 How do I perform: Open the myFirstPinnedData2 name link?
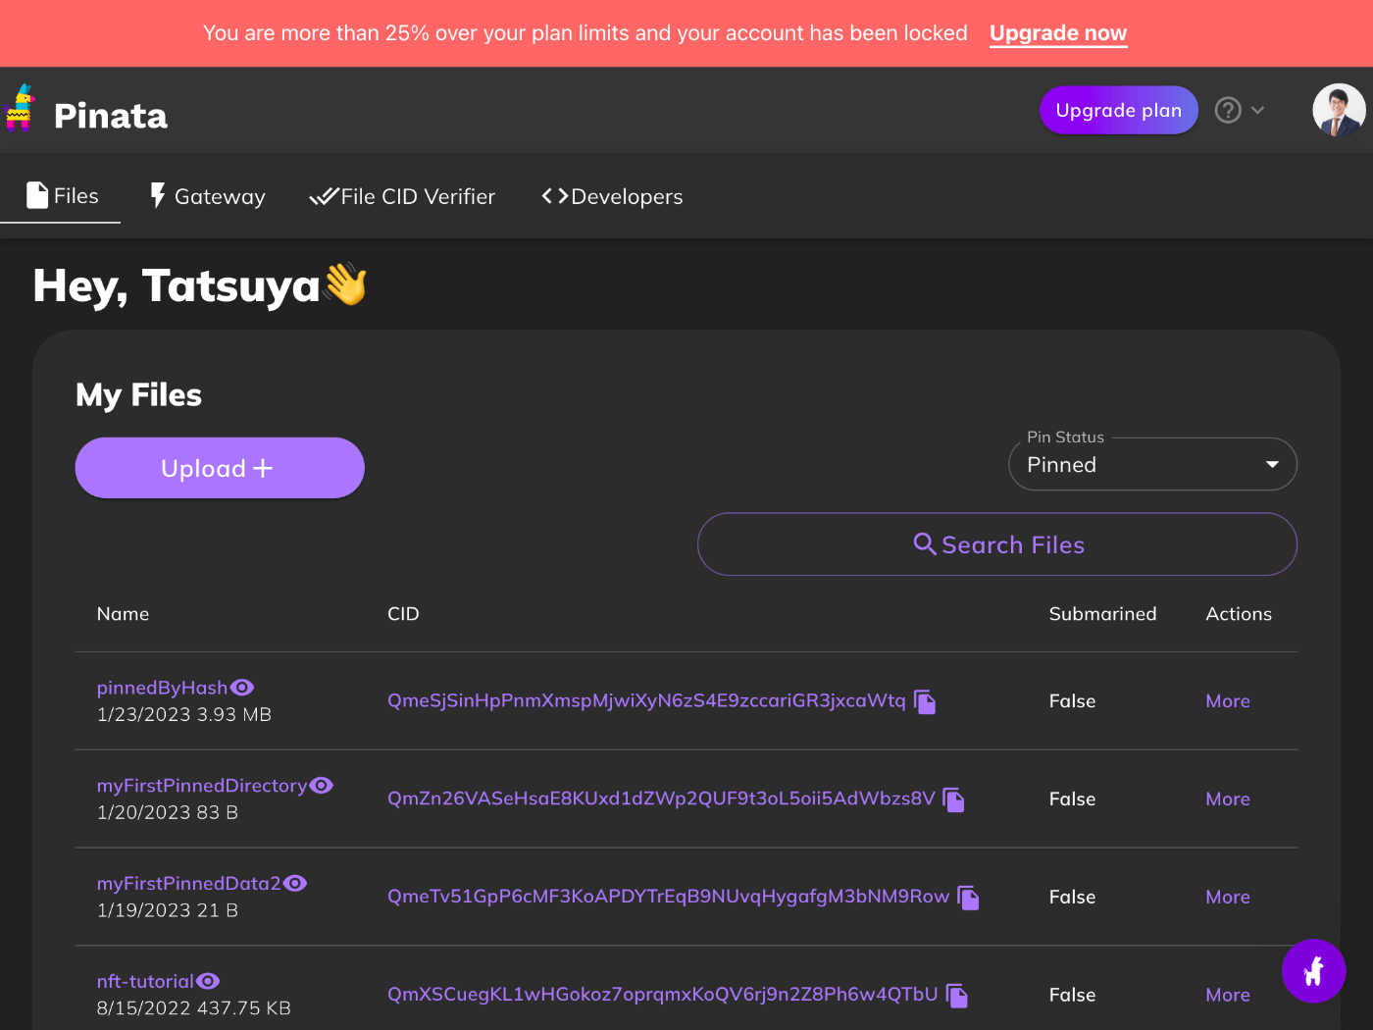coord(189,884)
